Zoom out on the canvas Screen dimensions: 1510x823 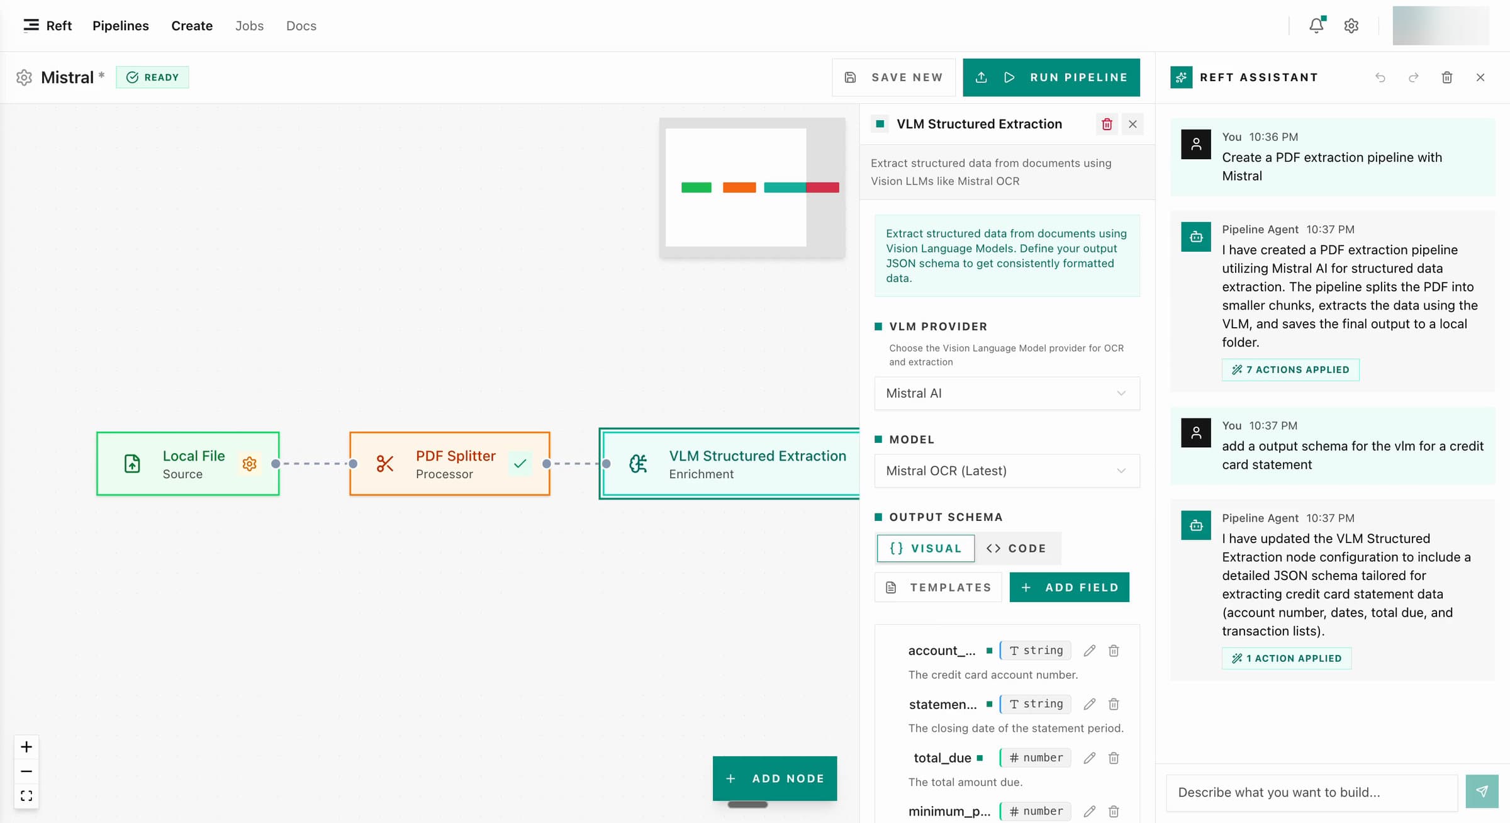tap(26, 771)
